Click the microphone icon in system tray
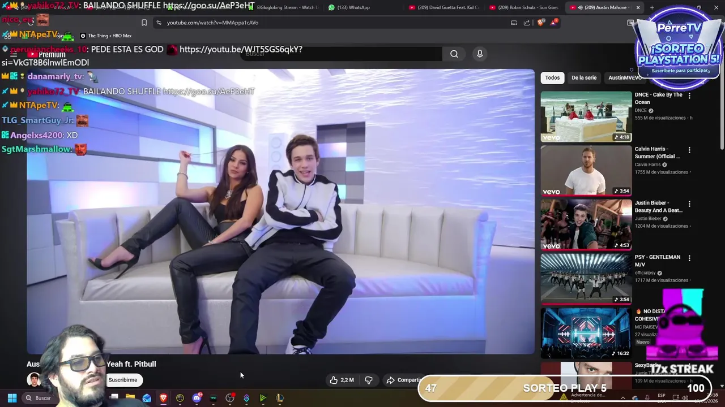 tap(647, 397)
